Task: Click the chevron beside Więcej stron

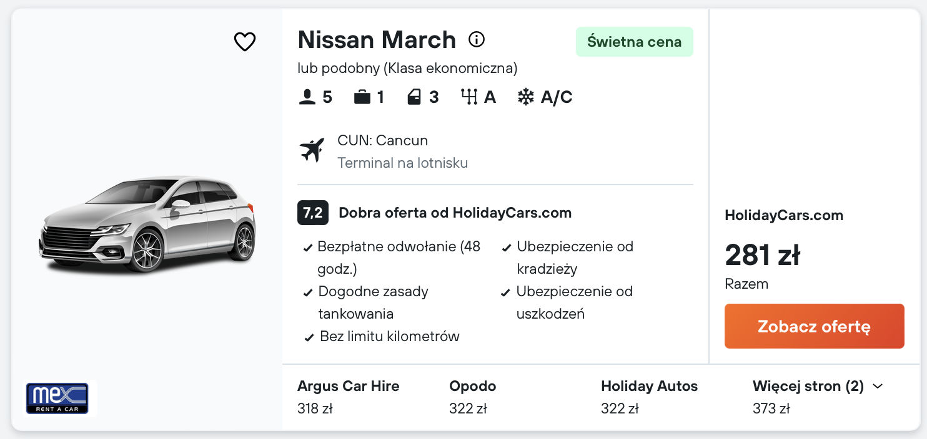Action: coord(878,387)
